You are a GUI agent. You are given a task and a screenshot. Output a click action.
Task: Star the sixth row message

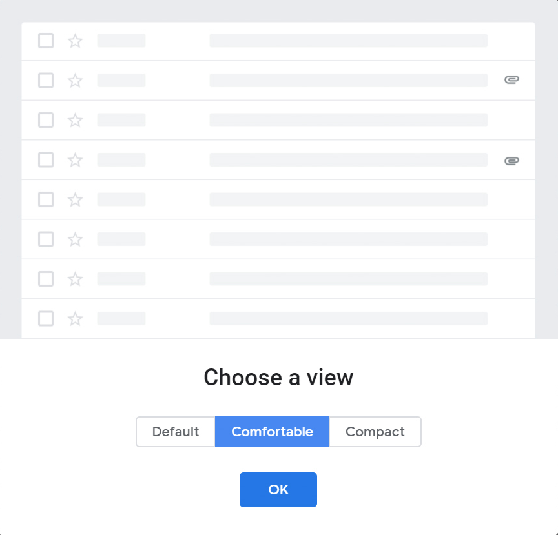click(x=75, y=239)
